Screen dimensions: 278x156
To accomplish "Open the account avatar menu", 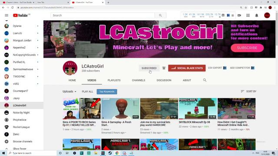I will pyautogui.click(x=267, y=16).
